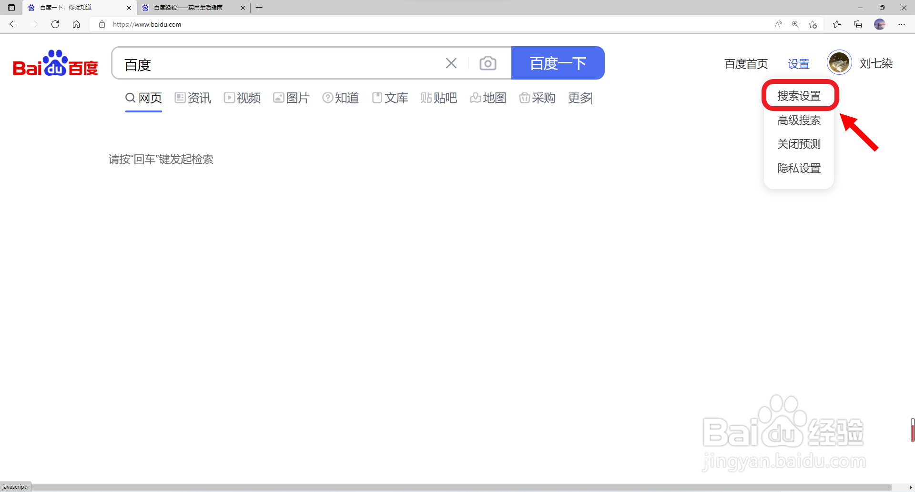
Task: Add this page to favorites star icon
Action: [x=813, y=24]
